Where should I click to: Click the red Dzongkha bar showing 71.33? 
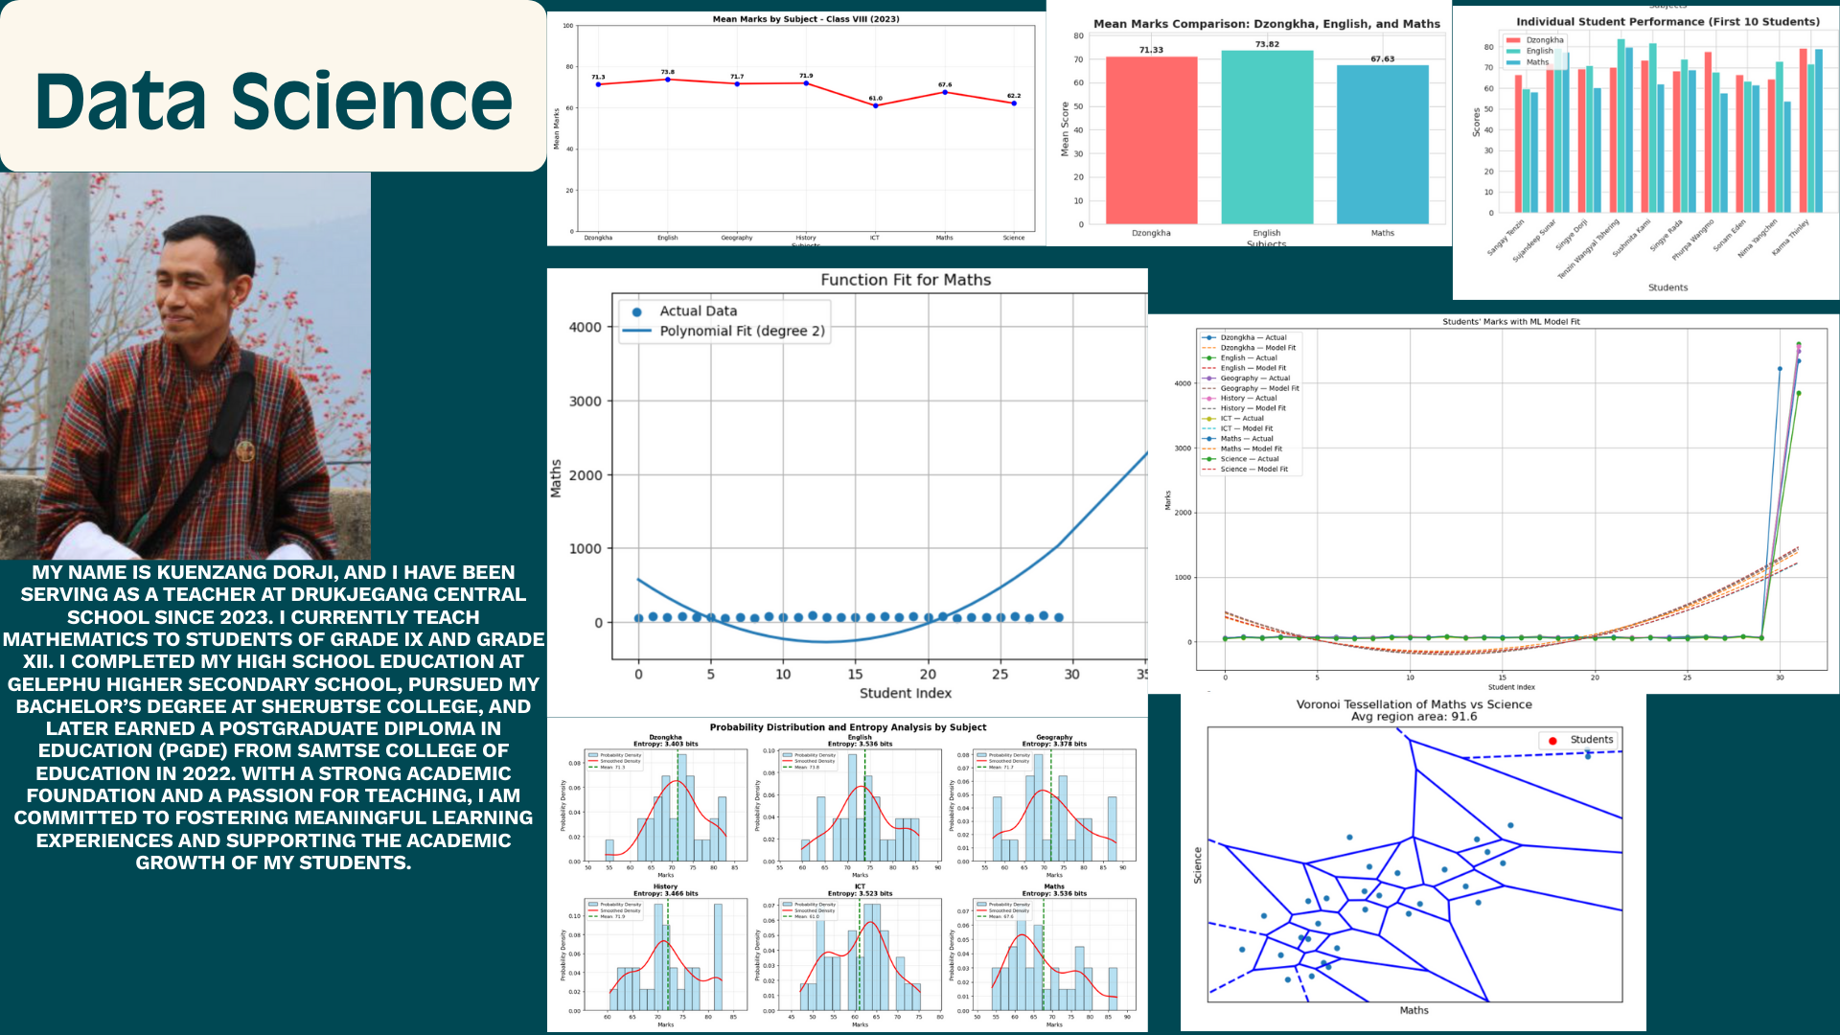(x=1151, y=140)
